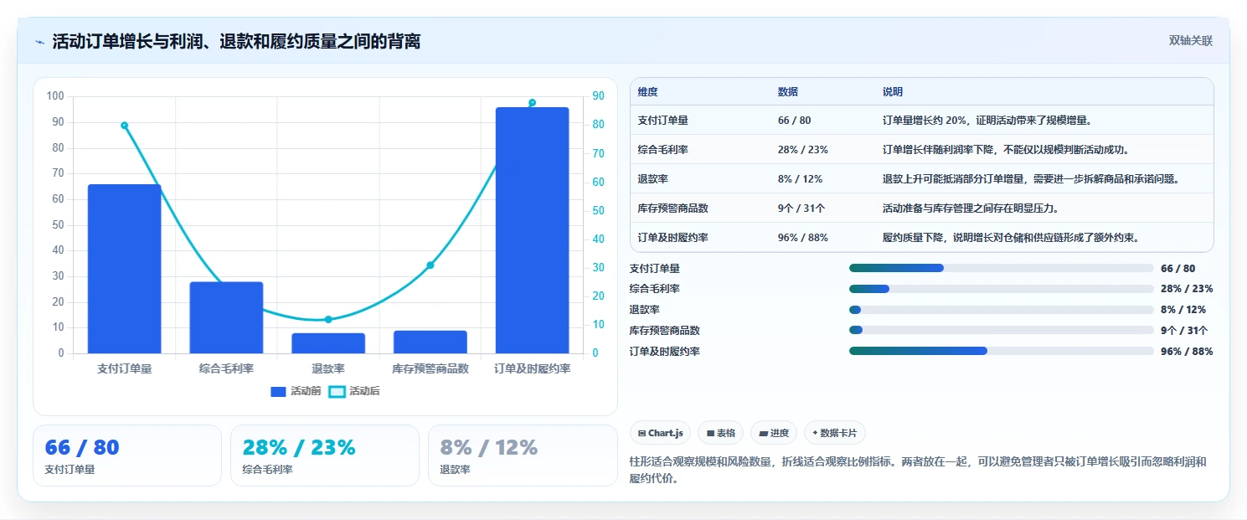Click the 进度 tag chip
1247x520 pixels.
[x=774, y=433]
